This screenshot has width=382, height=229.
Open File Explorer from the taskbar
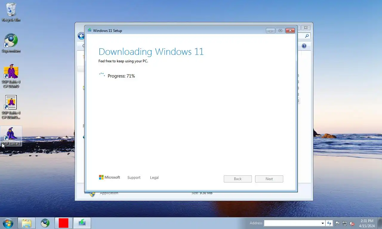point(27,223)
